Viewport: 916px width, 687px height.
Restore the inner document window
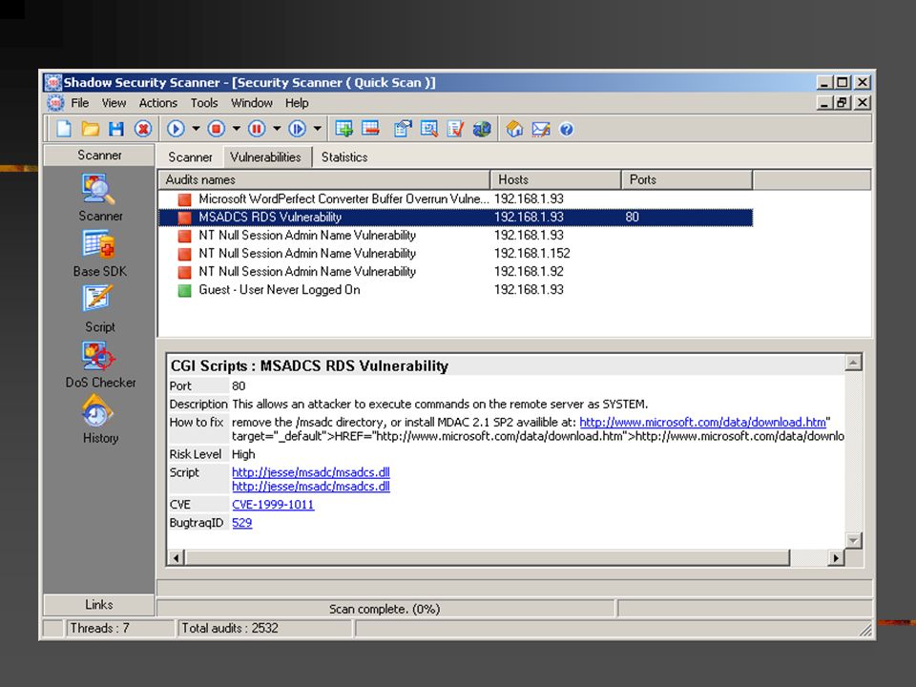pos(842,103)
